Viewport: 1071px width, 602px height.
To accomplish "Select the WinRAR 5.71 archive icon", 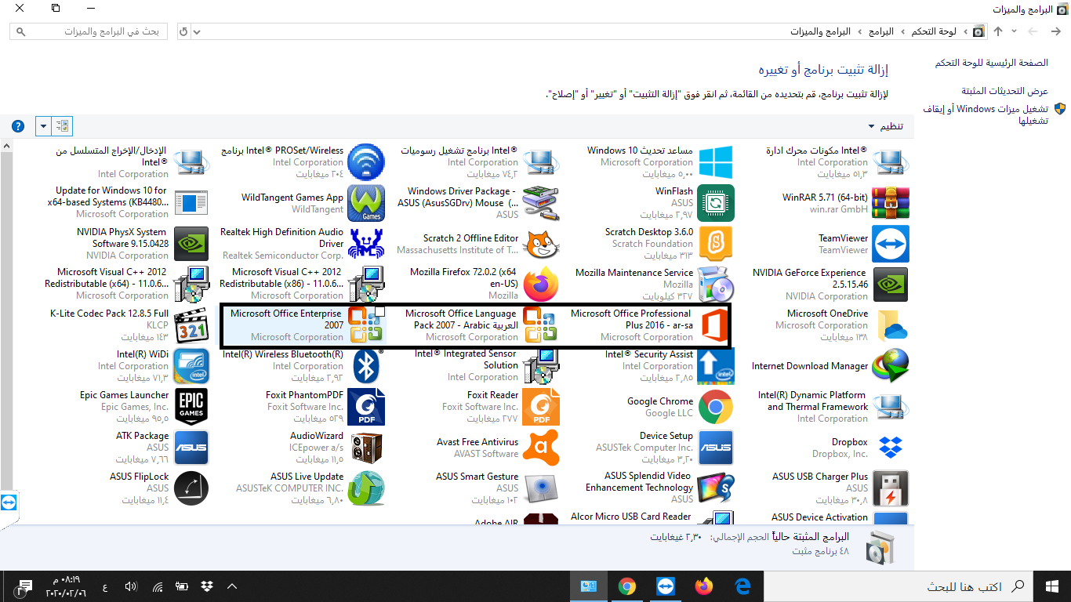I will [x=890, y=203].
